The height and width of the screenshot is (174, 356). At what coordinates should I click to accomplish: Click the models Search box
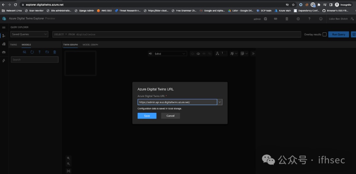(x=35, y=60)
